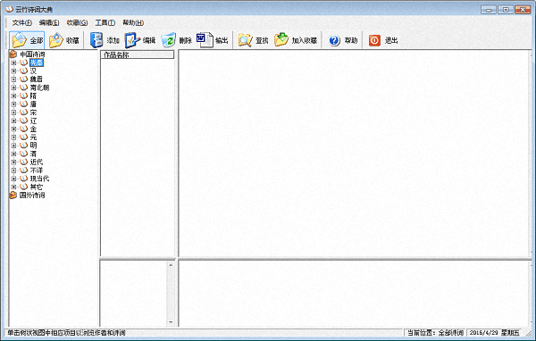Viewport: 536px width, 341px height.
Task: Click the 2016/4/29 星期五 date in status bar
Action: coord(494,332)
